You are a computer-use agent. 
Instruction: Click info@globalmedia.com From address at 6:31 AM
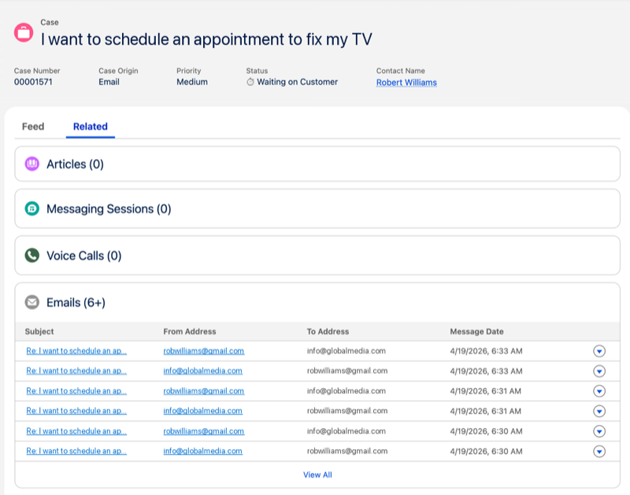203,411
